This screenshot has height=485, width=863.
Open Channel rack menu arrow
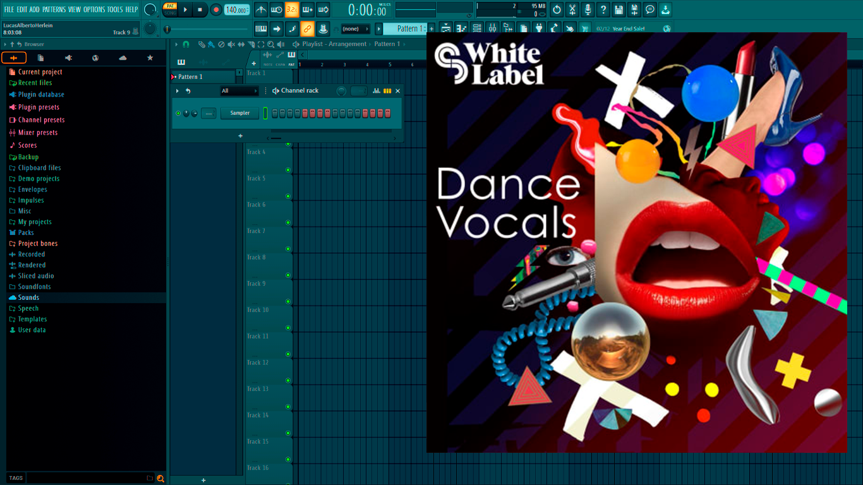pyautogui.click(x=178, y=91)
